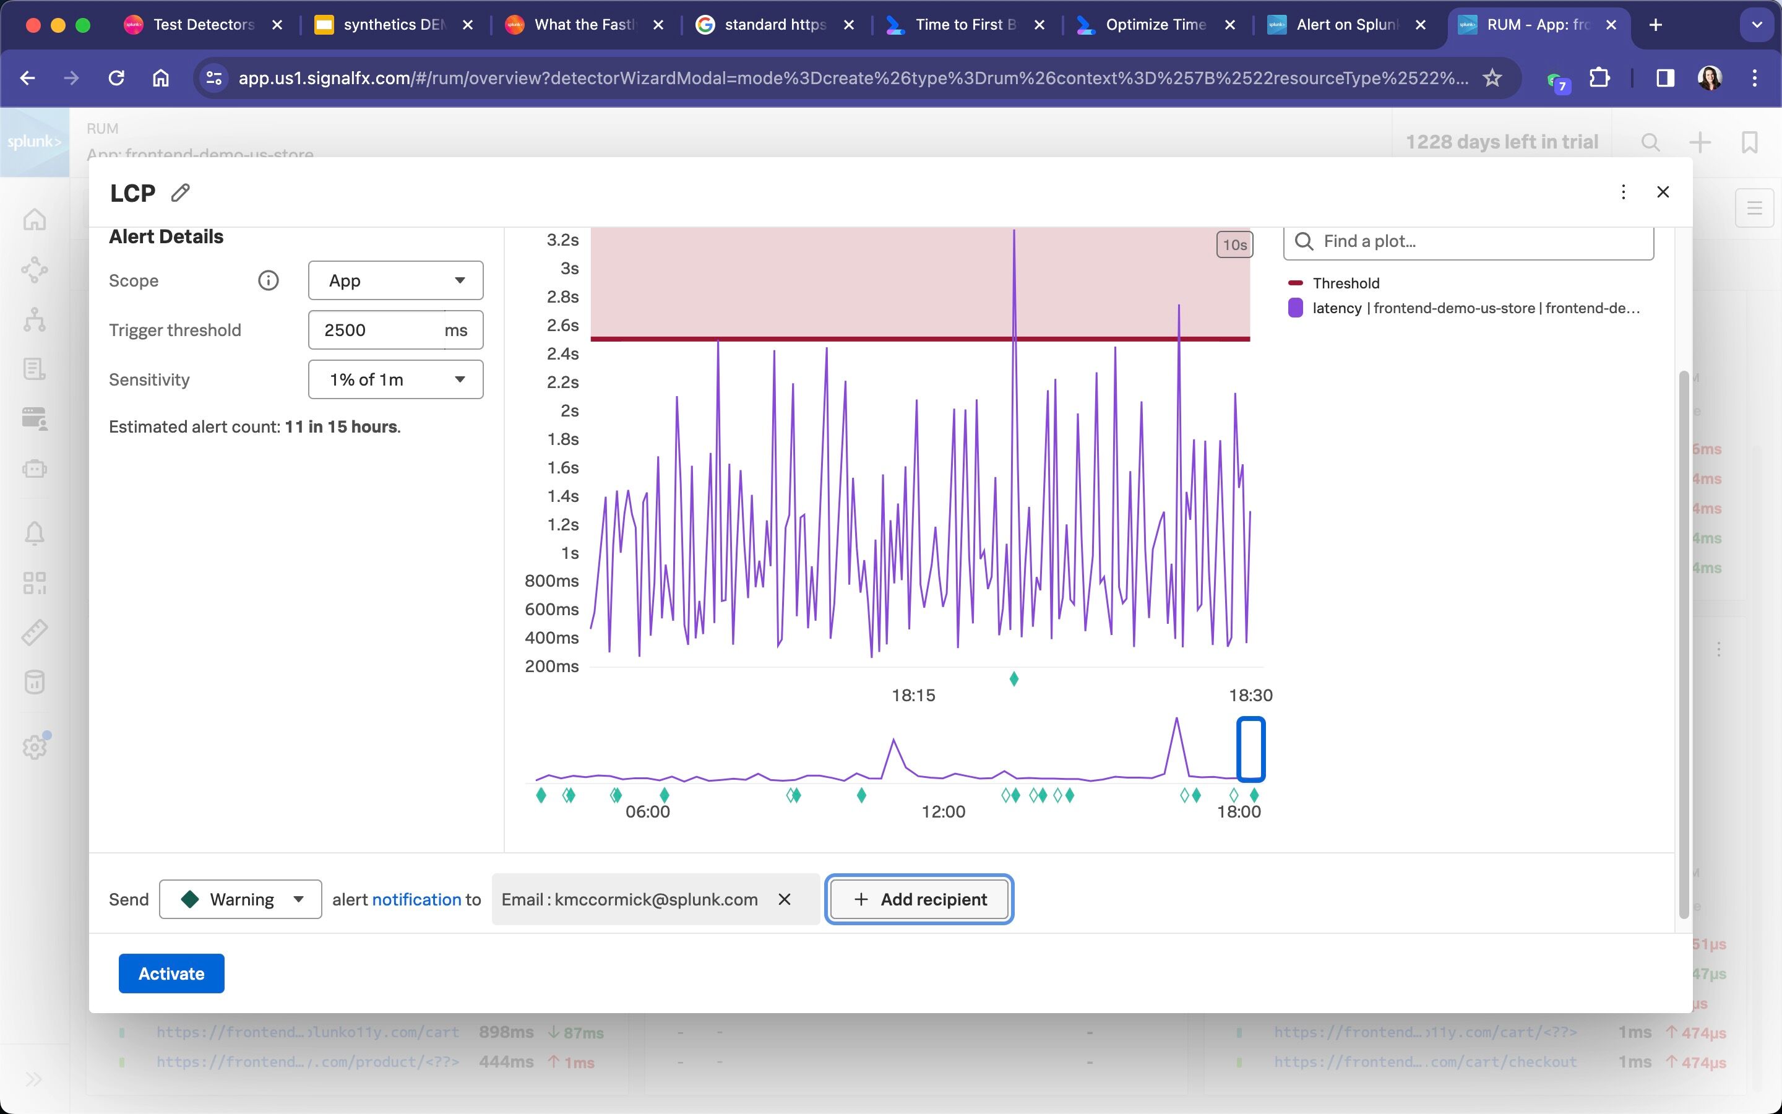Viewport: 1782px width, 1114px height.
Task: Bookmark this page with the star icon
Action: 1492,78
